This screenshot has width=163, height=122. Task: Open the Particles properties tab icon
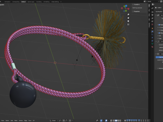152,35
